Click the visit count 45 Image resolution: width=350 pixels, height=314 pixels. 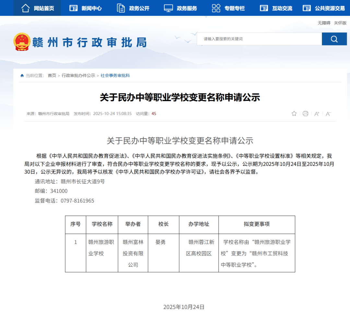pyautogui.click(x=154, y=114)
